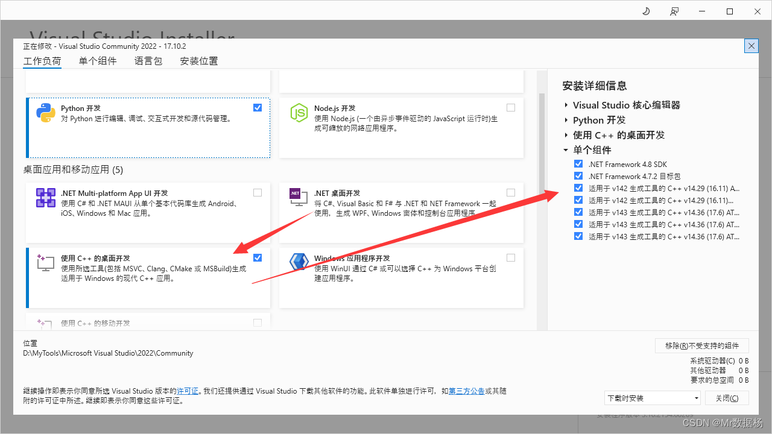The width and height of the screenshot is (772, 434).
Task: Click 移除不受支持的组件 button
Action: (702, 345)
